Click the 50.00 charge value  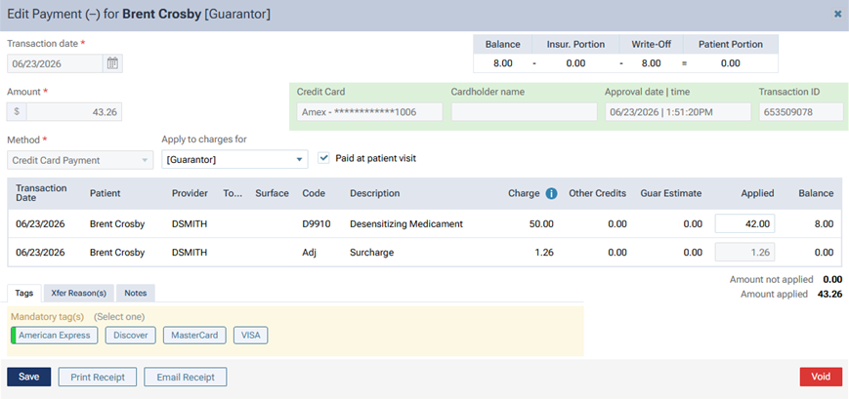(541, 223)
